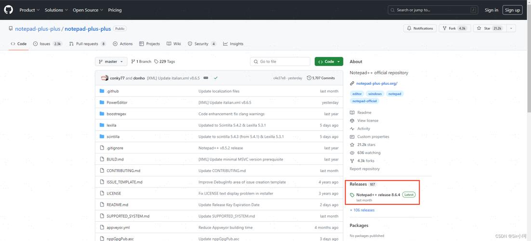Click the conky77 contributor avatar
Image resolution: width=531 pixels, height=241 pixels.
tap(105, 78)
